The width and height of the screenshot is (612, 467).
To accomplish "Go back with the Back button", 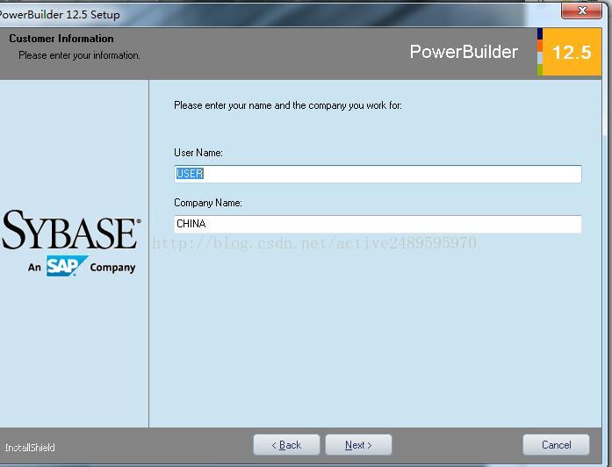I will pyautogui.click(x=286, y=445).
